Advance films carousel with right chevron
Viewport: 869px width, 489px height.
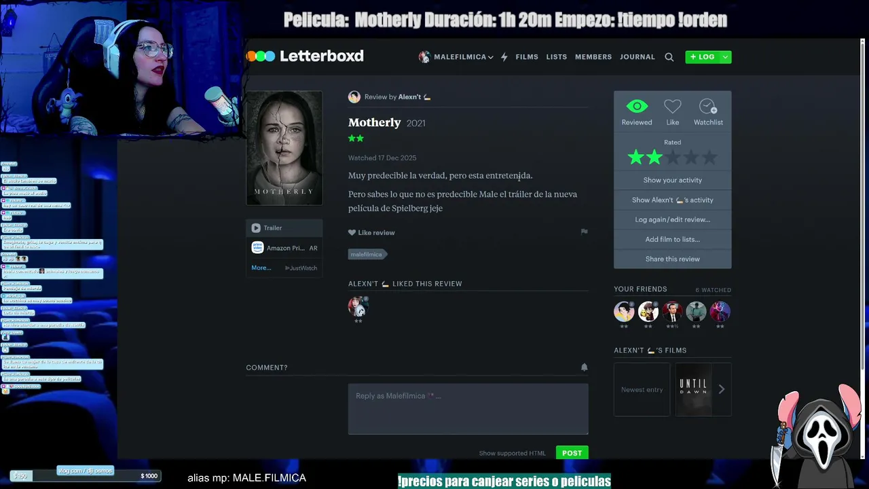coord(722,389)
